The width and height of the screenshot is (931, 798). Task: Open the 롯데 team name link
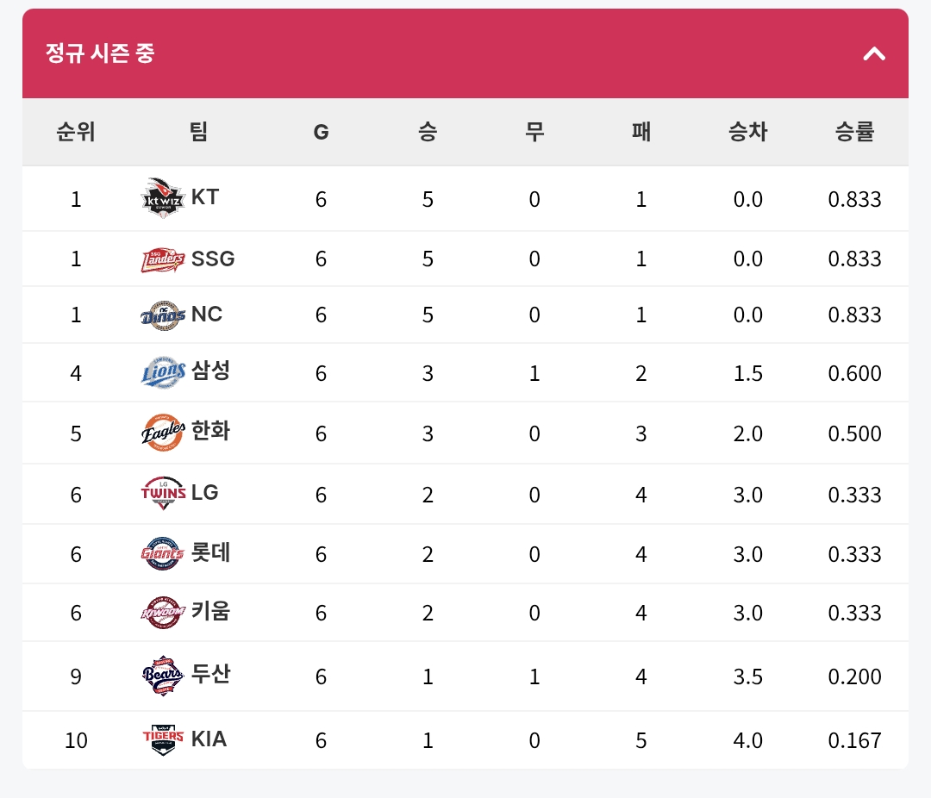[210, 552]
